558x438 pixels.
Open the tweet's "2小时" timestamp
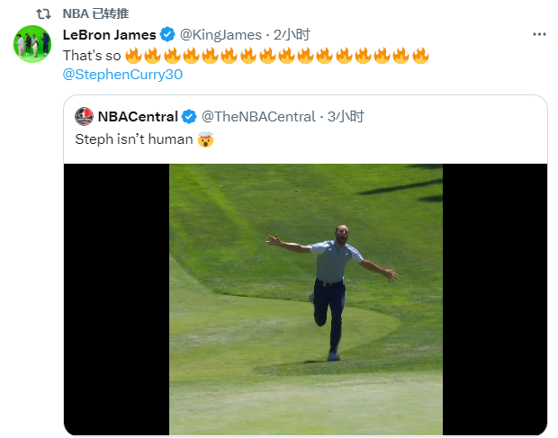pyautogui.click(x=292, y=34)
